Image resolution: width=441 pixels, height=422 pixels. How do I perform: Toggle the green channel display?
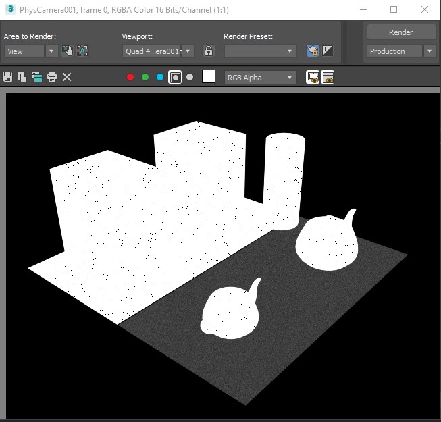[x=145, y=77]
